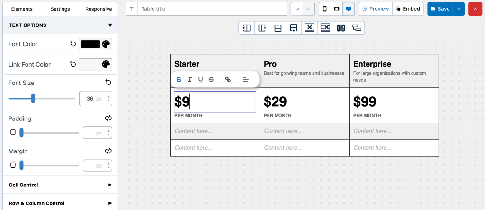Click the Preview button

coord(376,9)
